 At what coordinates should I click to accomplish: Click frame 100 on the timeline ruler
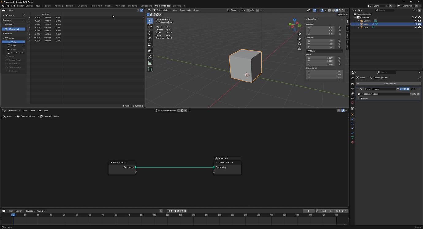click(142, 215)
